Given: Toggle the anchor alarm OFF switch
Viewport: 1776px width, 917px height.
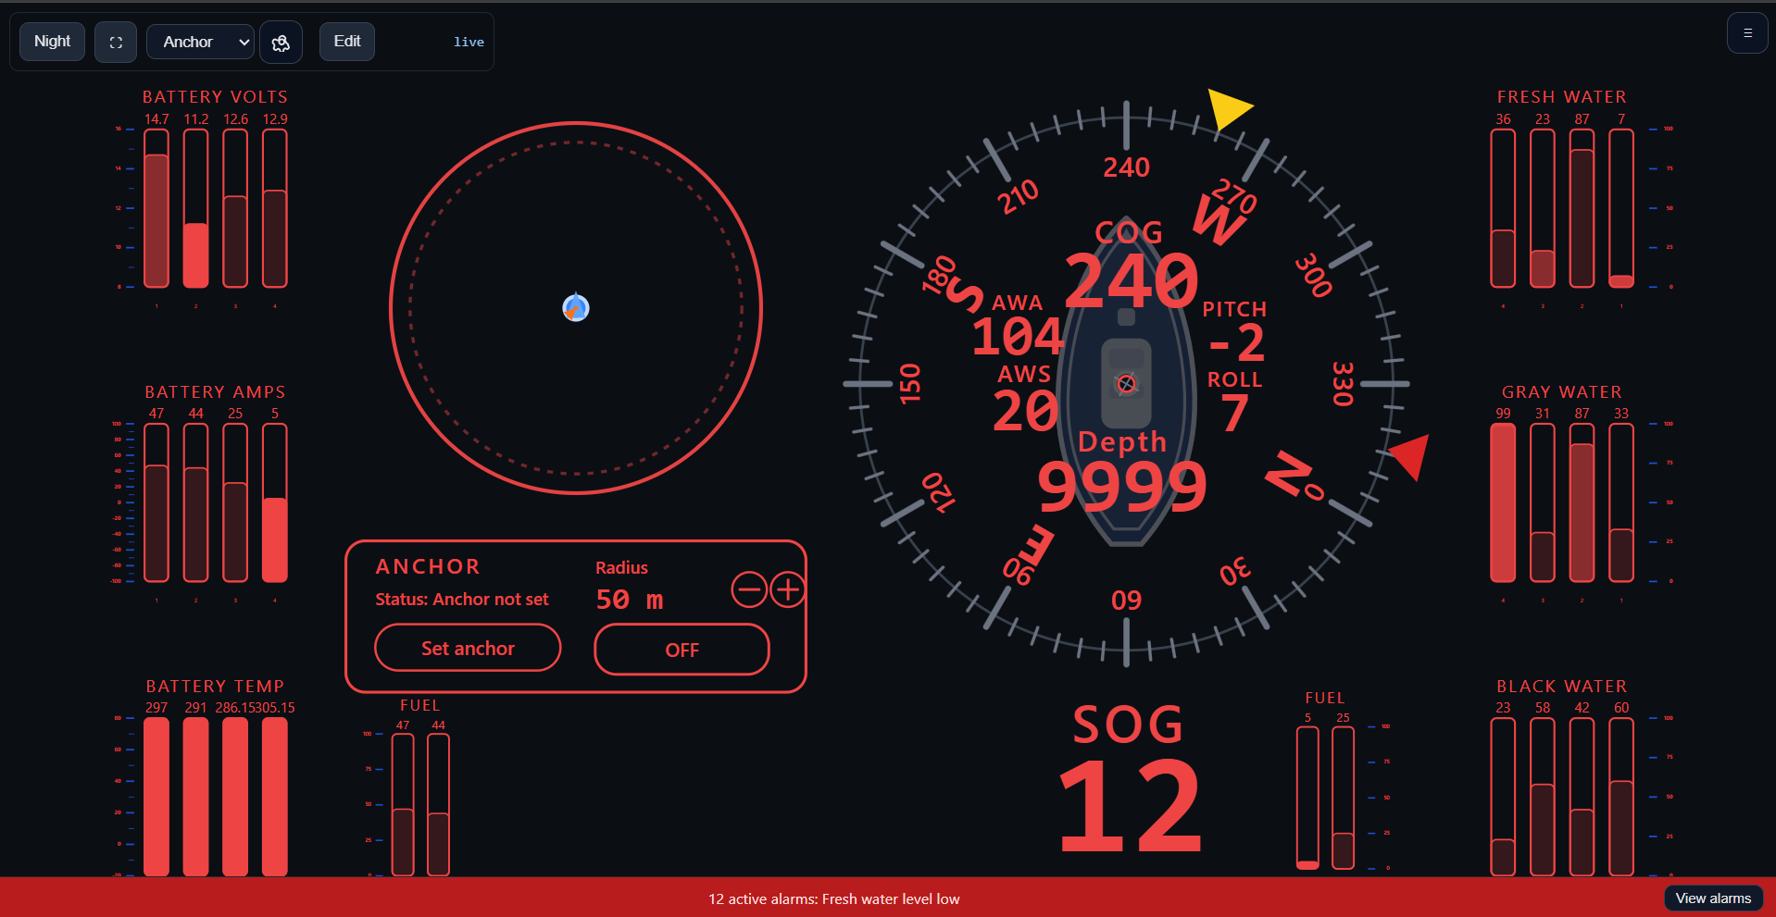Looking at the screenshot, I should click(682, 650).
